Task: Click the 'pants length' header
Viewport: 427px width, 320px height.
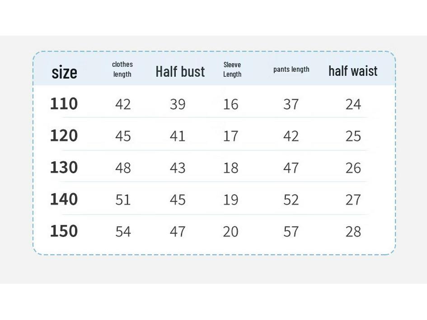Action: tap(291, 70)
